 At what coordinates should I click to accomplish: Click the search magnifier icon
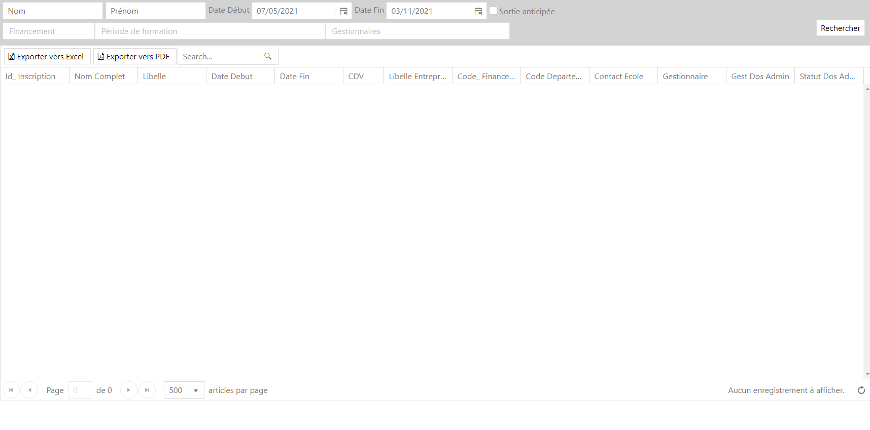(x=268, y=56)
